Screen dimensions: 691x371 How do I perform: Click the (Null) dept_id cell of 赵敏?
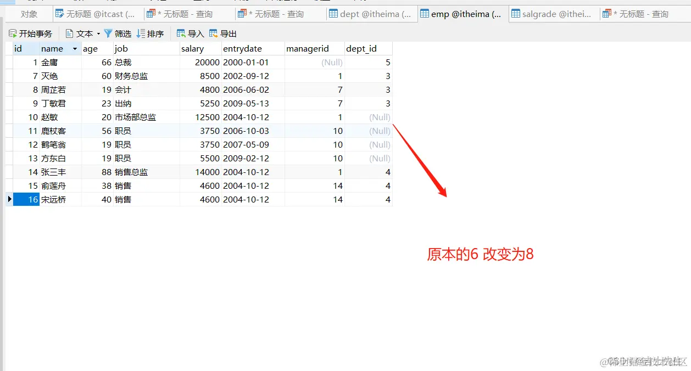coord(369,117)
